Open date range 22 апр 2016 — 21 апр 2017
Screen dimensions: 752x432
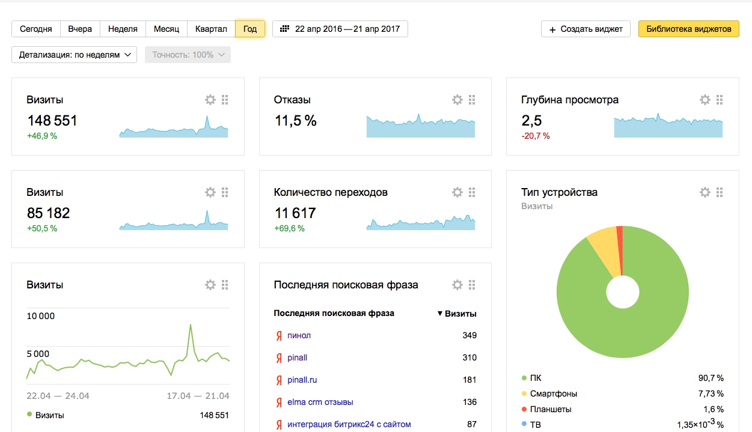pyautogui.click(x=340, y=29)
